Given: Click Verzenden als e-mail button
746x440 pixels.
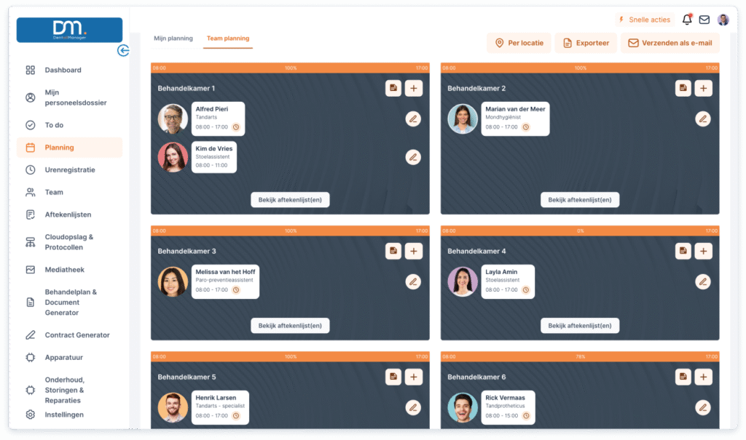Looking at the screenshot, I should pyautogui.click(x=670, y=43).
